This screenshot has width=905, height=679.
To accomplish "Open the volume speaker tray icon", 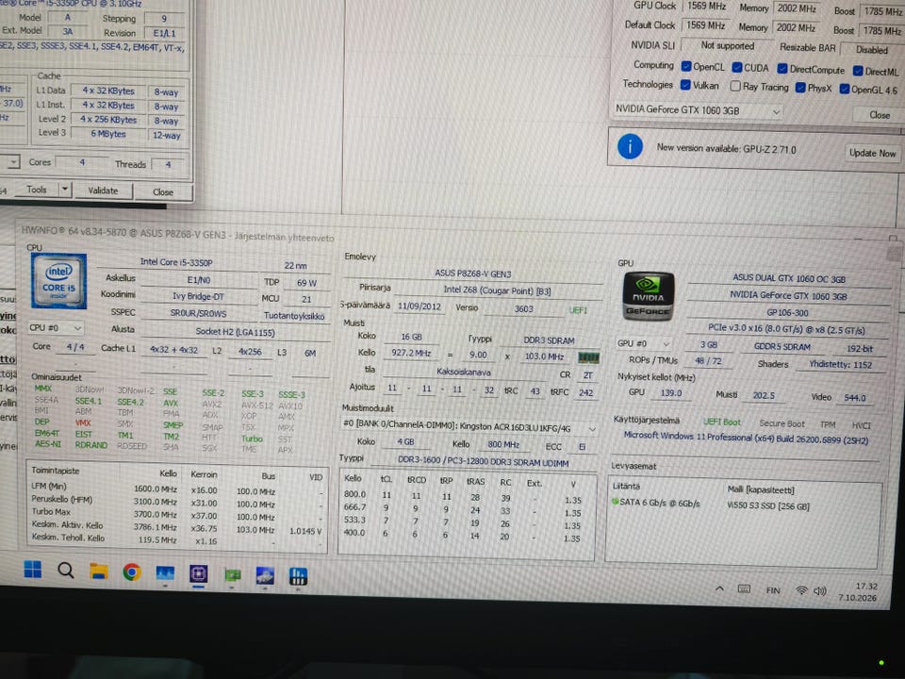I will [x=819, y=590].
